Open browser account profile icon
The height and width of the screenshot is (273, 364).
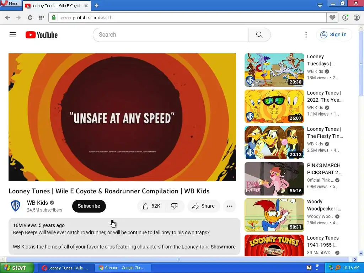click(x=357, y=18)
